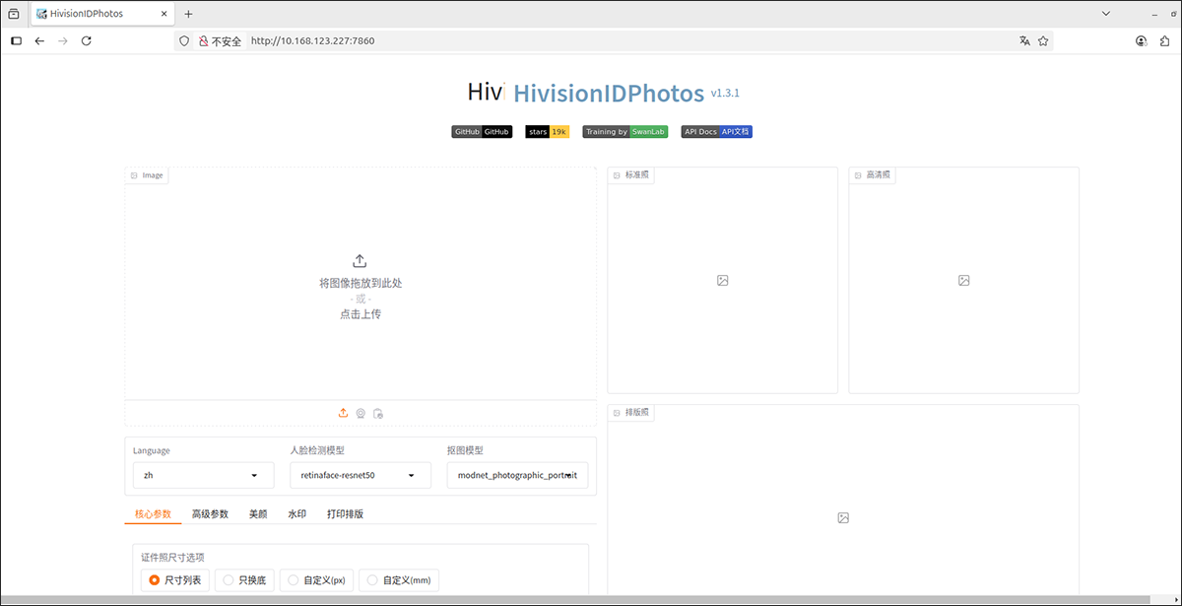Viewport: 1182px width, 606px height.
Task: Click the 高清照 output panel label
Action: [x=872, y=175]
